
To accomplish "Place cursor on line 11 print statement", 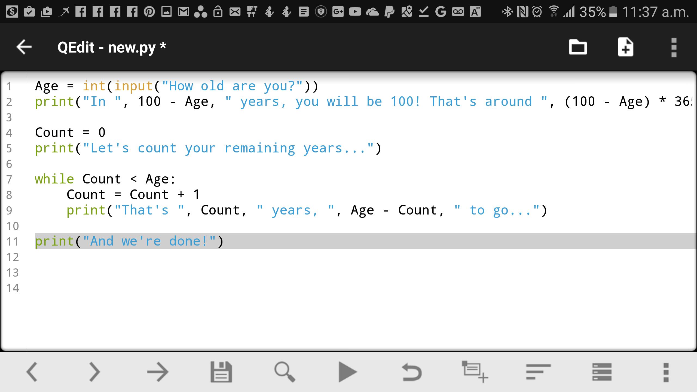I will coord(129,241).
